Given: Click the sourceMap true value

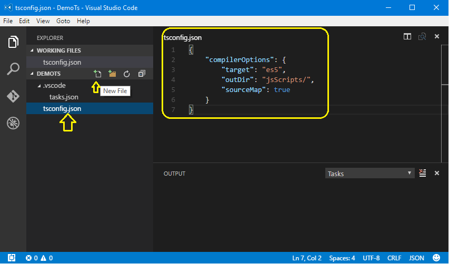Looking at the screenshot, I should tap(282, 90).
